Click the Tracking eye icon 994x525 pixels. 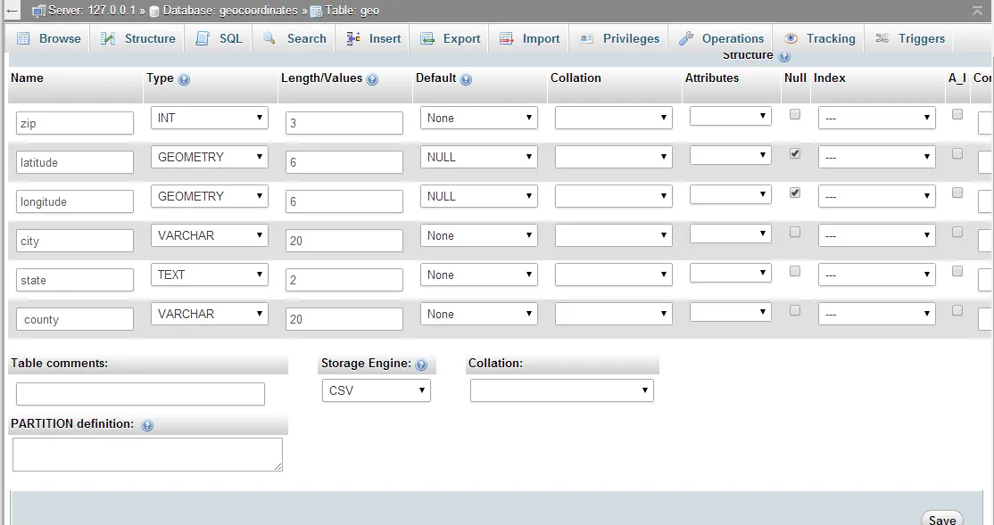[x=791, y=38]
